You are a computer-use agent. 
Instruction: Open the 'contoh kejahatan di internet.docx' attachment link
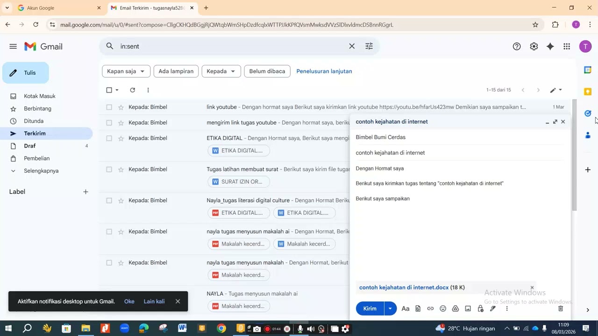(x=404, y=287)
